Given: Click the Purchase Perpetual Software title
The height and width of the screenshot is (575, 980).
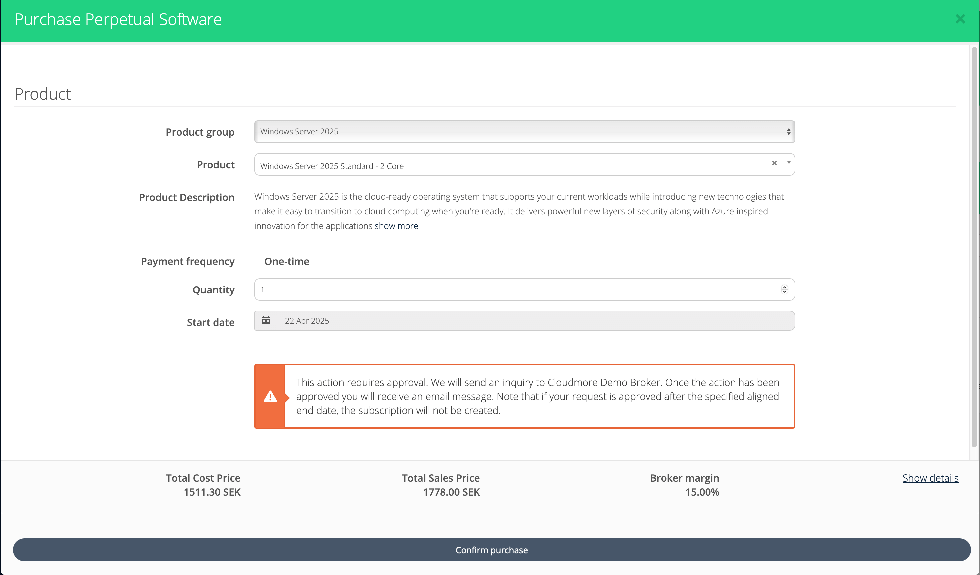Looking at the screenshot, I should [x=118, y=19].
